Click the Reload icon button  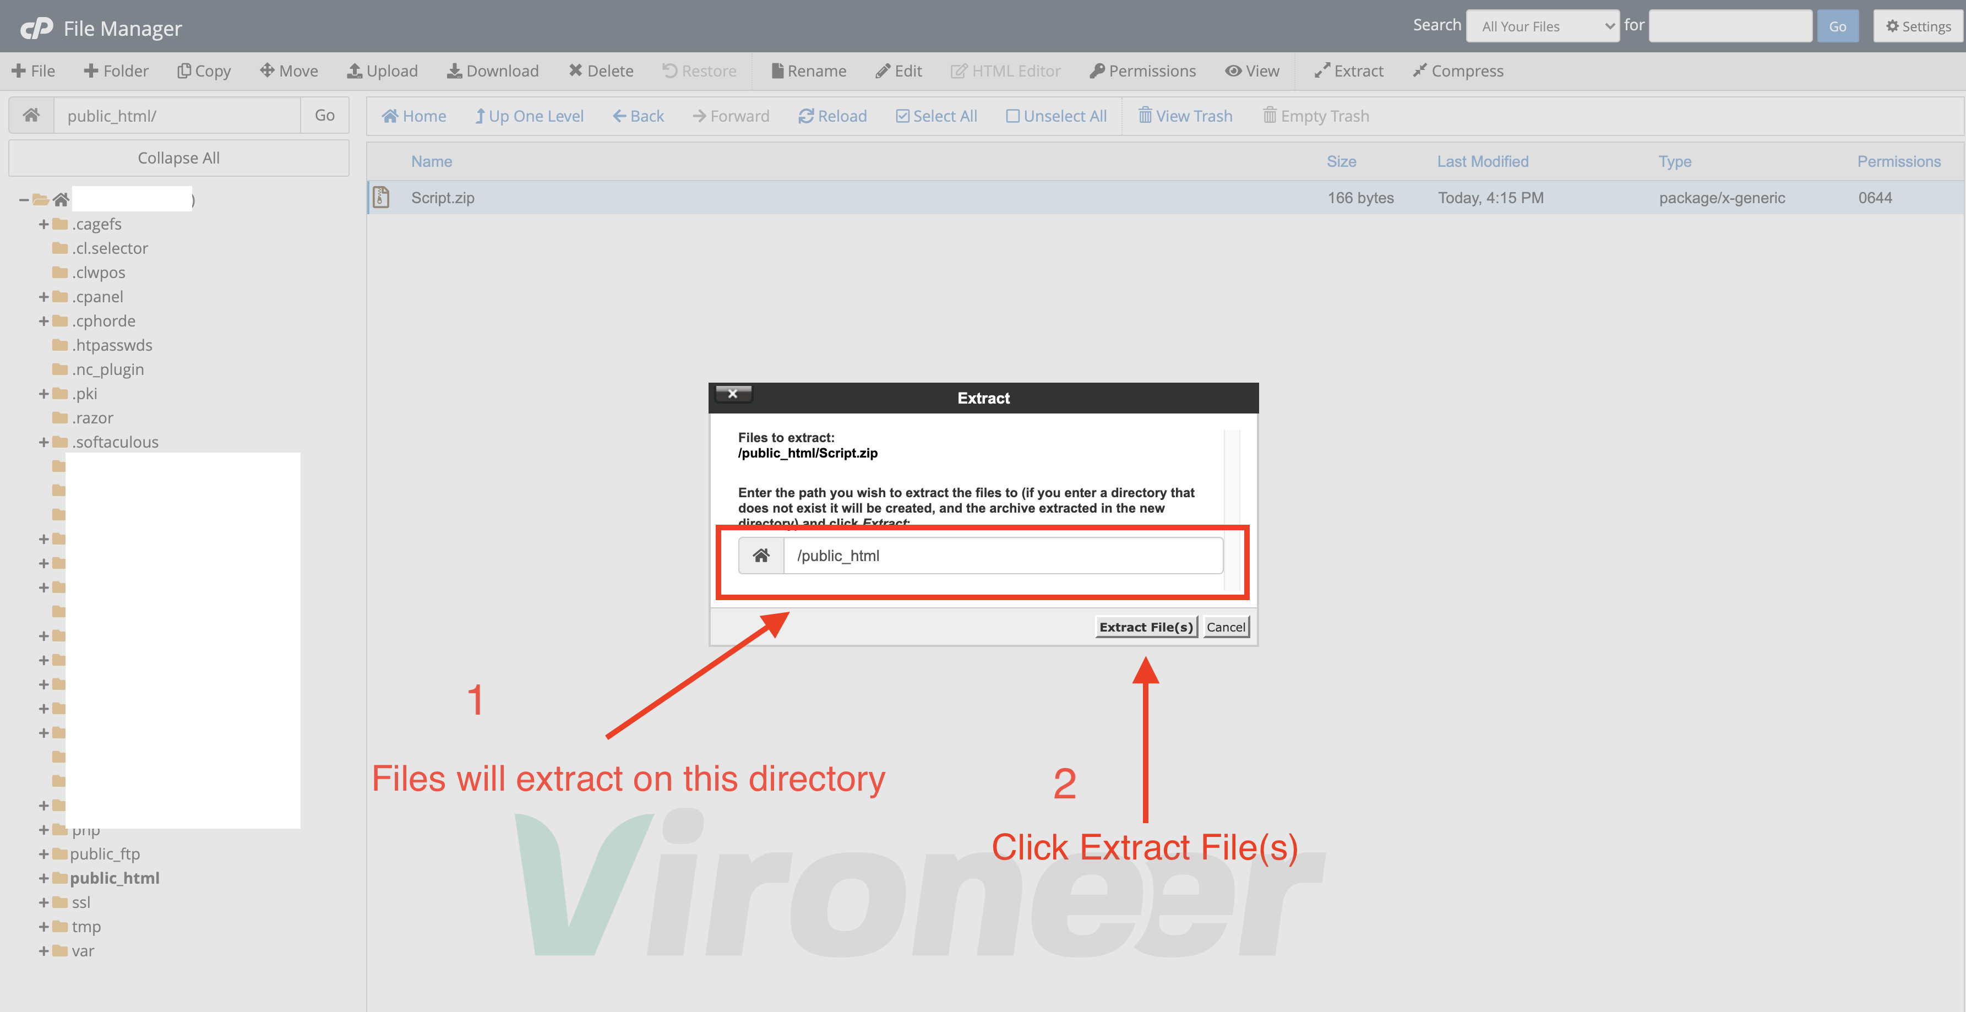pos(832,116)
